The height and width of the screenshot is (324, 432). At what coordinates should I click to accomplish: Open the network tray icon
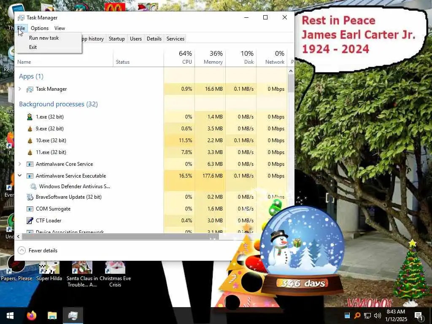click(x=367, y=316)
